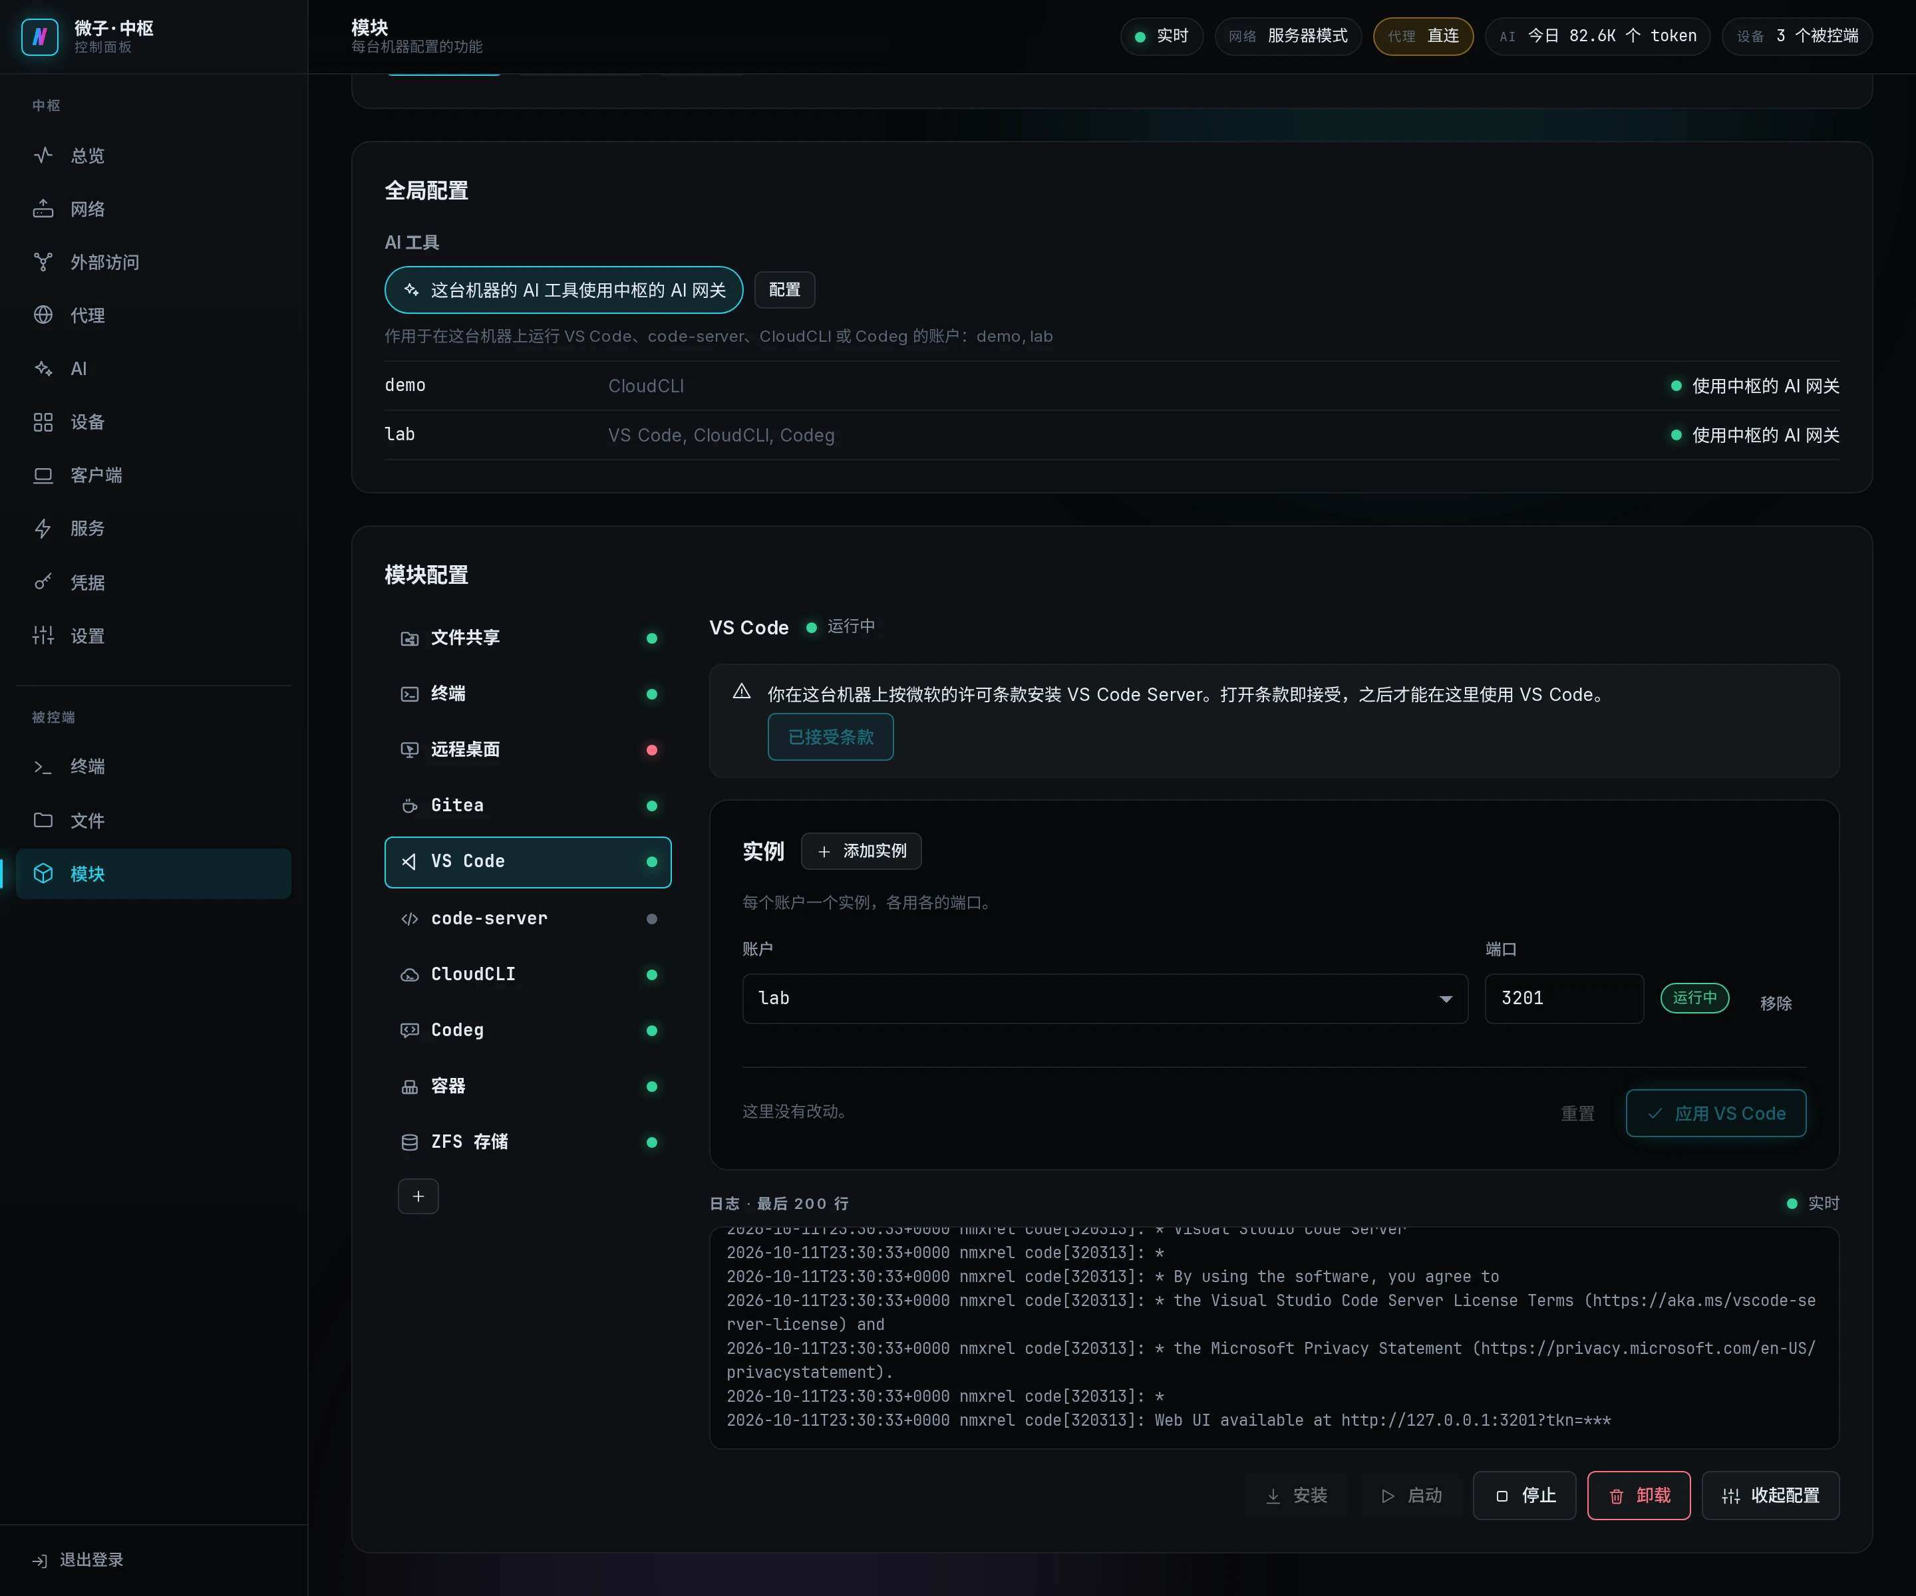Open the AI sidebar page
The height and width of the screenshot is (1596, 1916).
pyautogui.click(x=153, y=368)
